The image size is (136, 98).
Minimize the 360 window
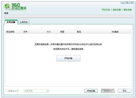click(123, 3)
